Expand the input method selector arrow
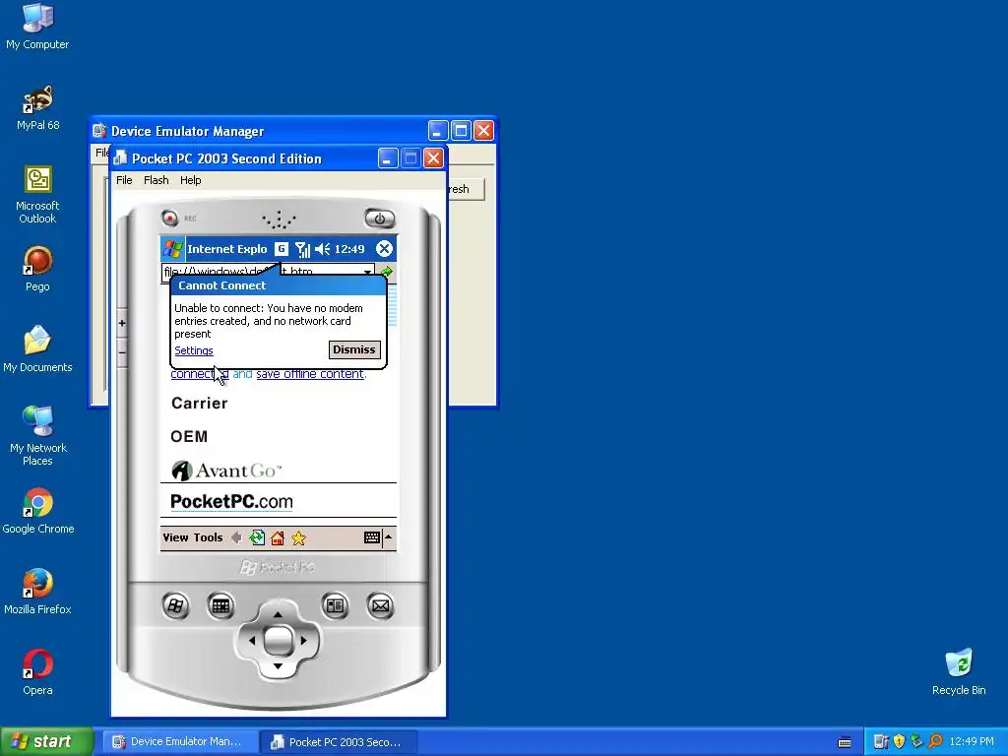1008x756 pixels. (x=388, y=537)
